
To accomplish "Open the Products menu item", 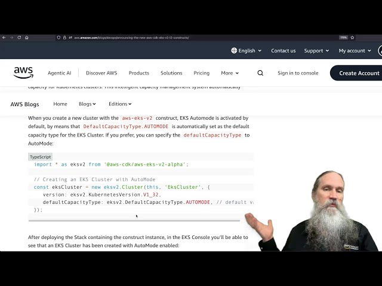I will [x=139, y=73].
